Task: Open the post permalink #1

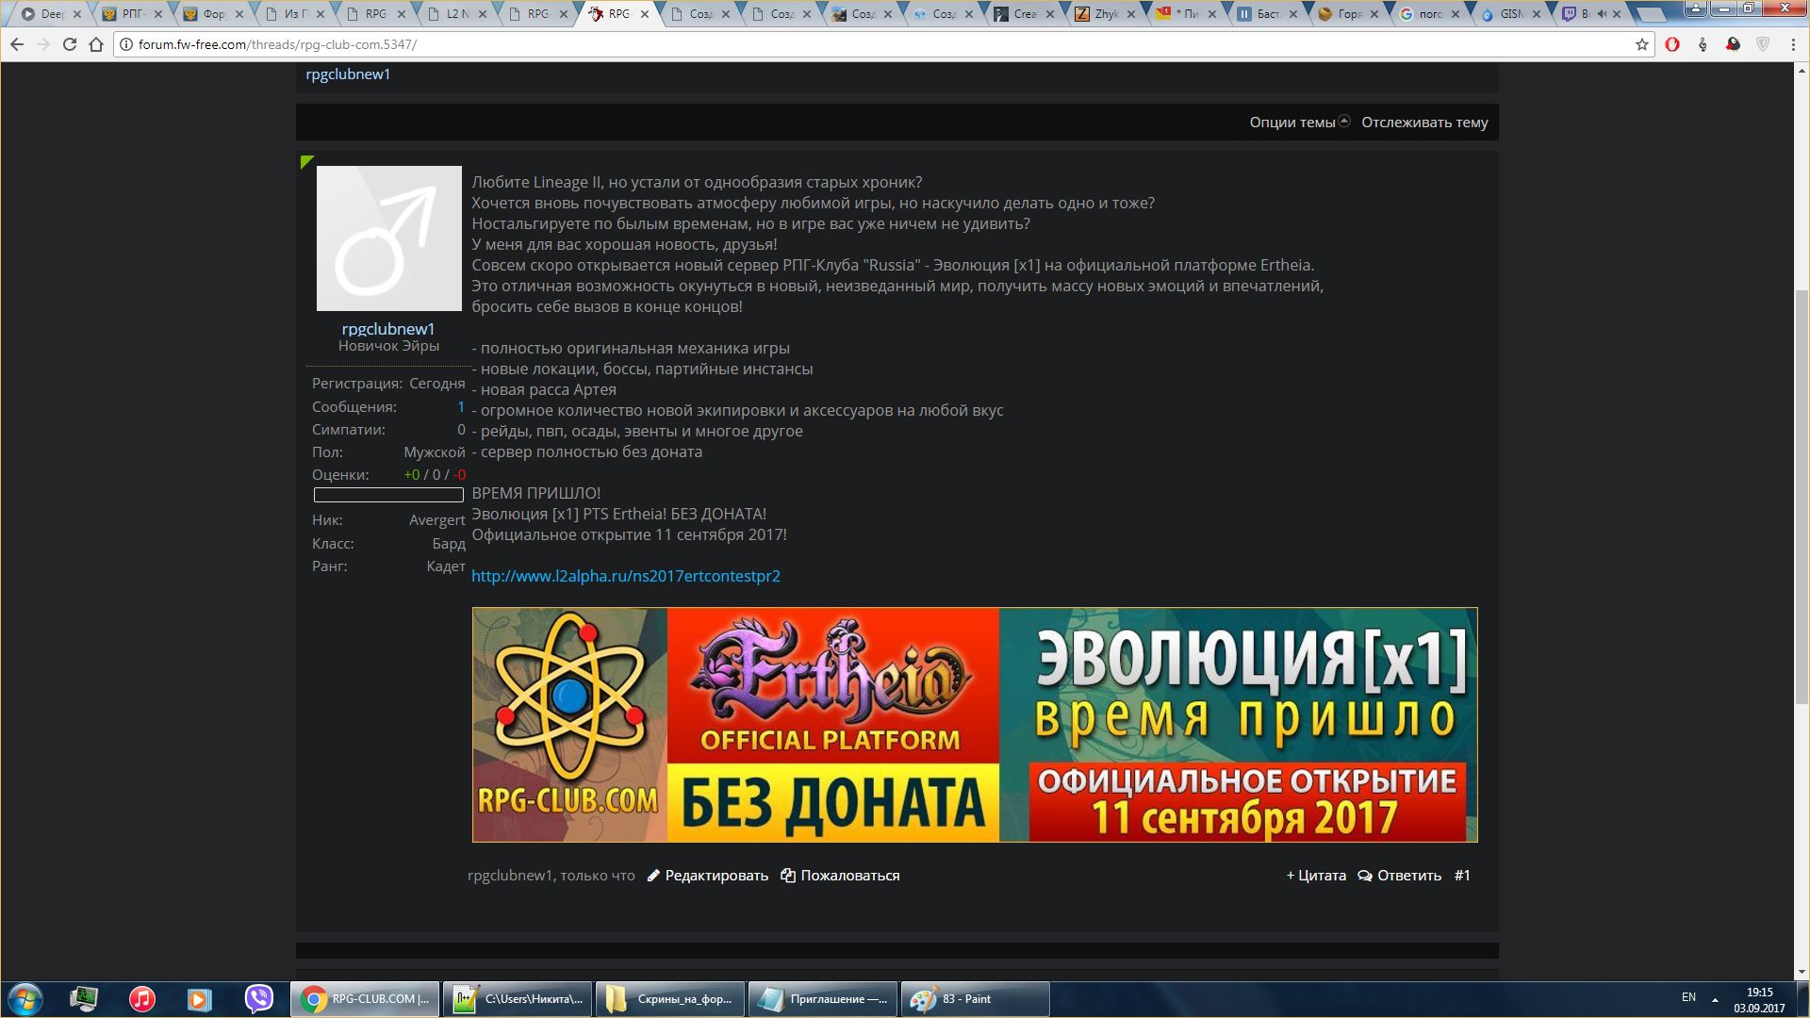Action: tap(1462, 876)
